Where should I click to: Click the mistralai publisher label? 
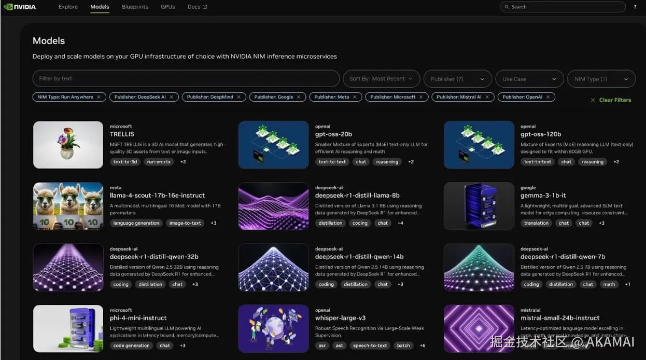[x=530, y=310]
